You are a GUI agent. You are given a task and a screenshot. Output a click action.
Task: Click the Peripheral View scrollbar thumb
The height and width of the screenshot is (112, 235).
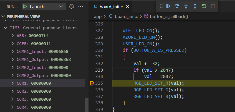tap(87, 105)
